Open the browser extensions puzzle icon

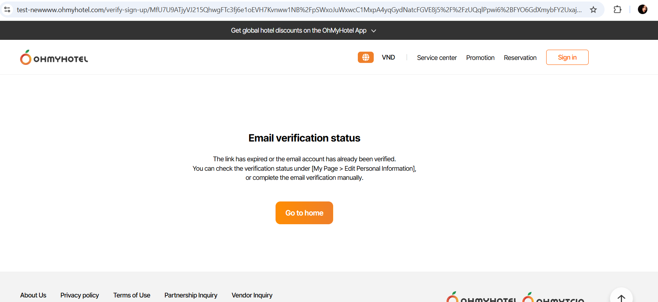coord(617,9)
